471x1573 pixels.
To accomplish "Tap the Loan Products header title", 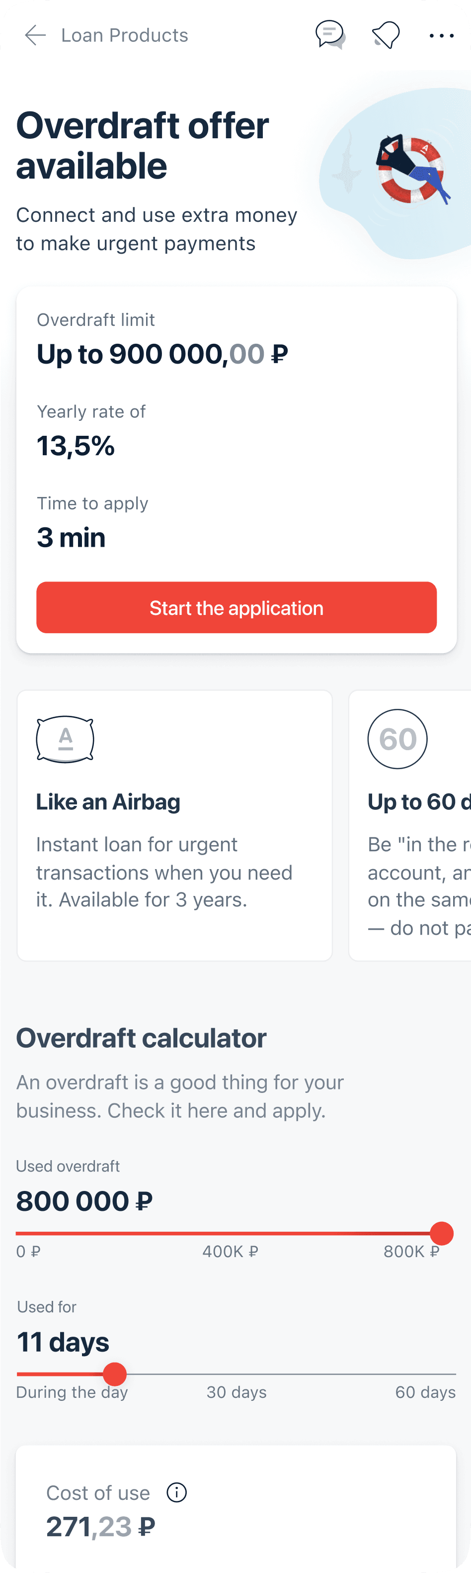I will pos(125,35).
